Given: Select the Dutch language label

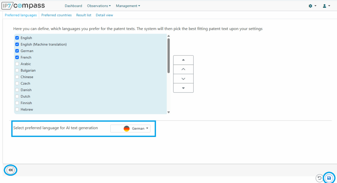Looking at the screenshot, I should point(26,96).
